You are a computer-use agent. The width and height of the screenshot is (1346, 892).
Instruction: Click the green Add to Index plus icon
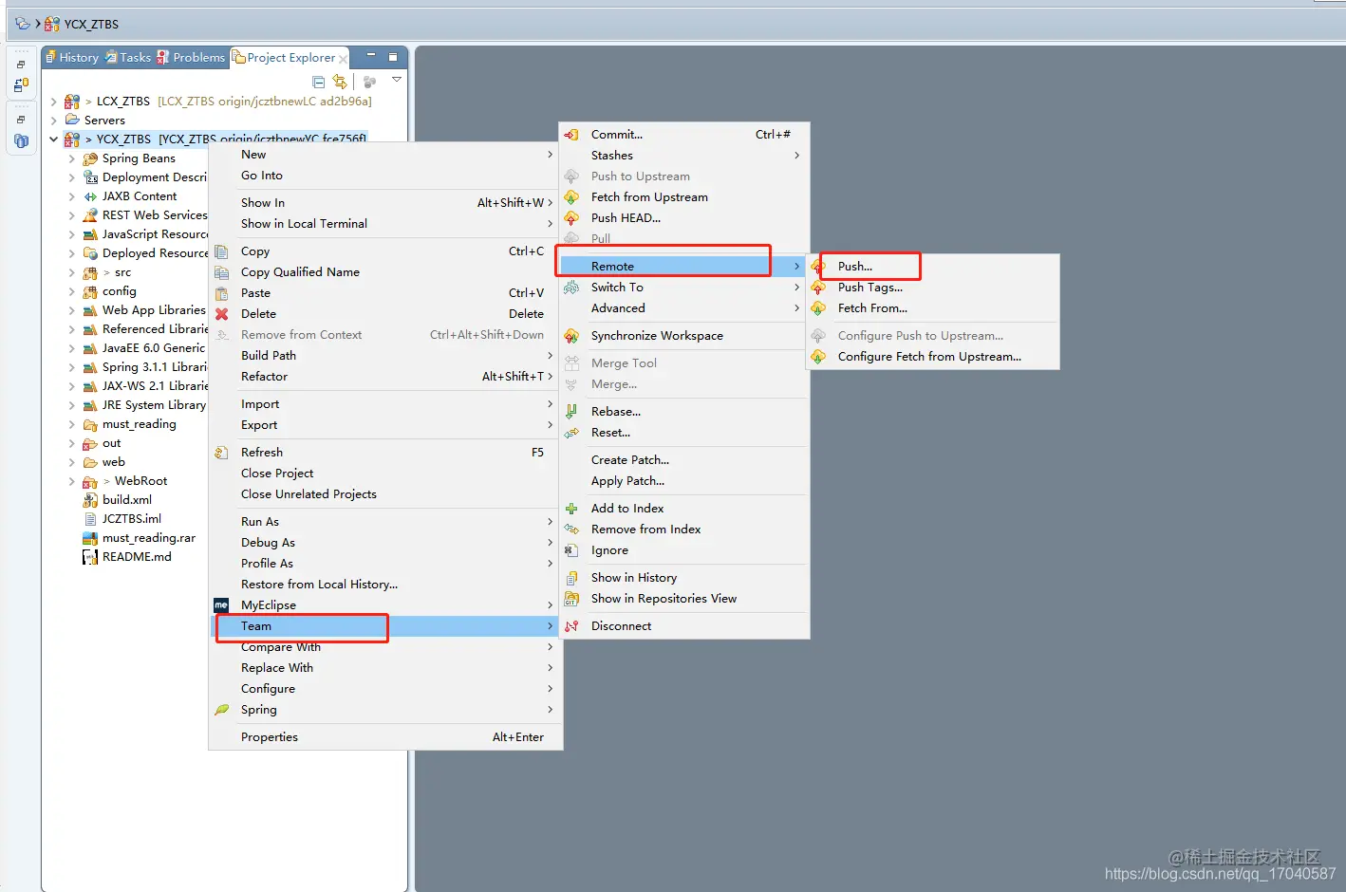pos(571,509)
